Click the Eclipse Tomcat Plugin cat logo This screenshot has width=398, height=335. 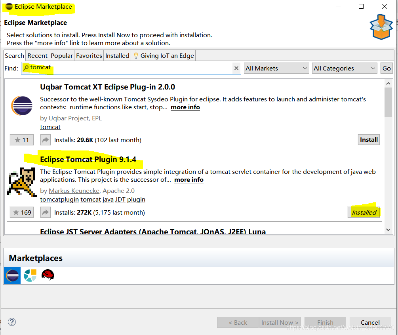click(22, 182)
